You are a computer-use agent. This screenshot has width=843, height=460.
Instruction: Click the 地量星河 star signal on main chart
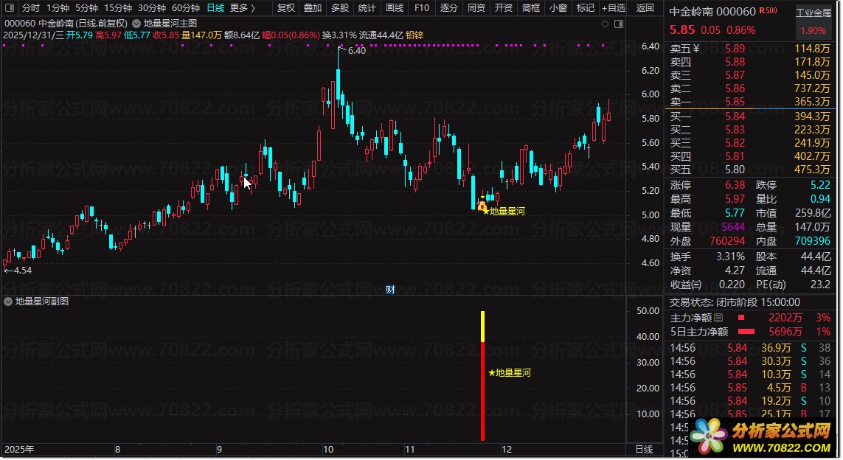[x=504, y=212]
